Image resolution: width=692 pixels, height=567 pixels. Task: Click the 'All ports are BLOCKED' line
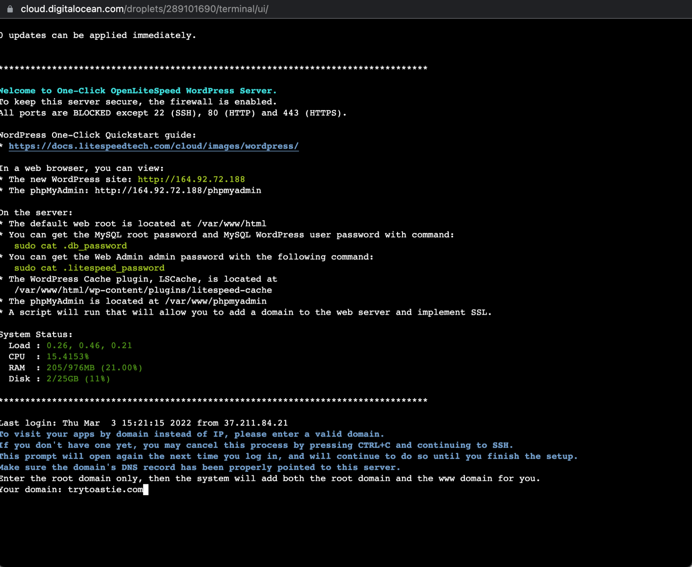(173, 113)
